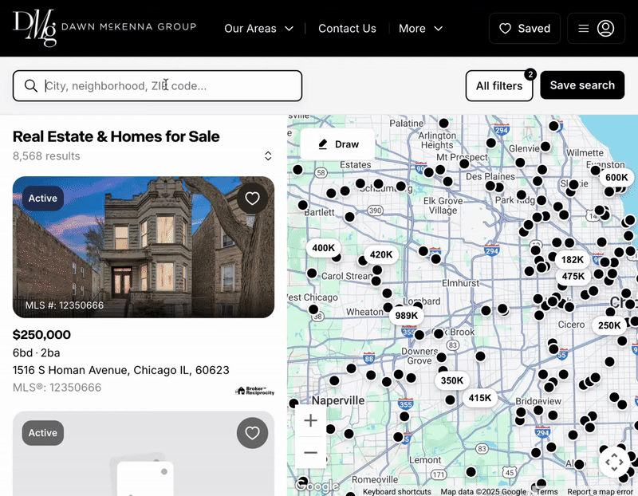This screenshot has width=638, height=496.
Task: Select the 250K map price marker
Action: 609,325
